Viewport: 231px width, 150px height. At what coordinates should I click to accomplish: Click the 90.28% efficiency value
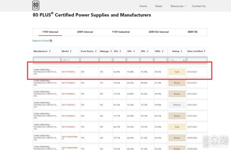158,127
